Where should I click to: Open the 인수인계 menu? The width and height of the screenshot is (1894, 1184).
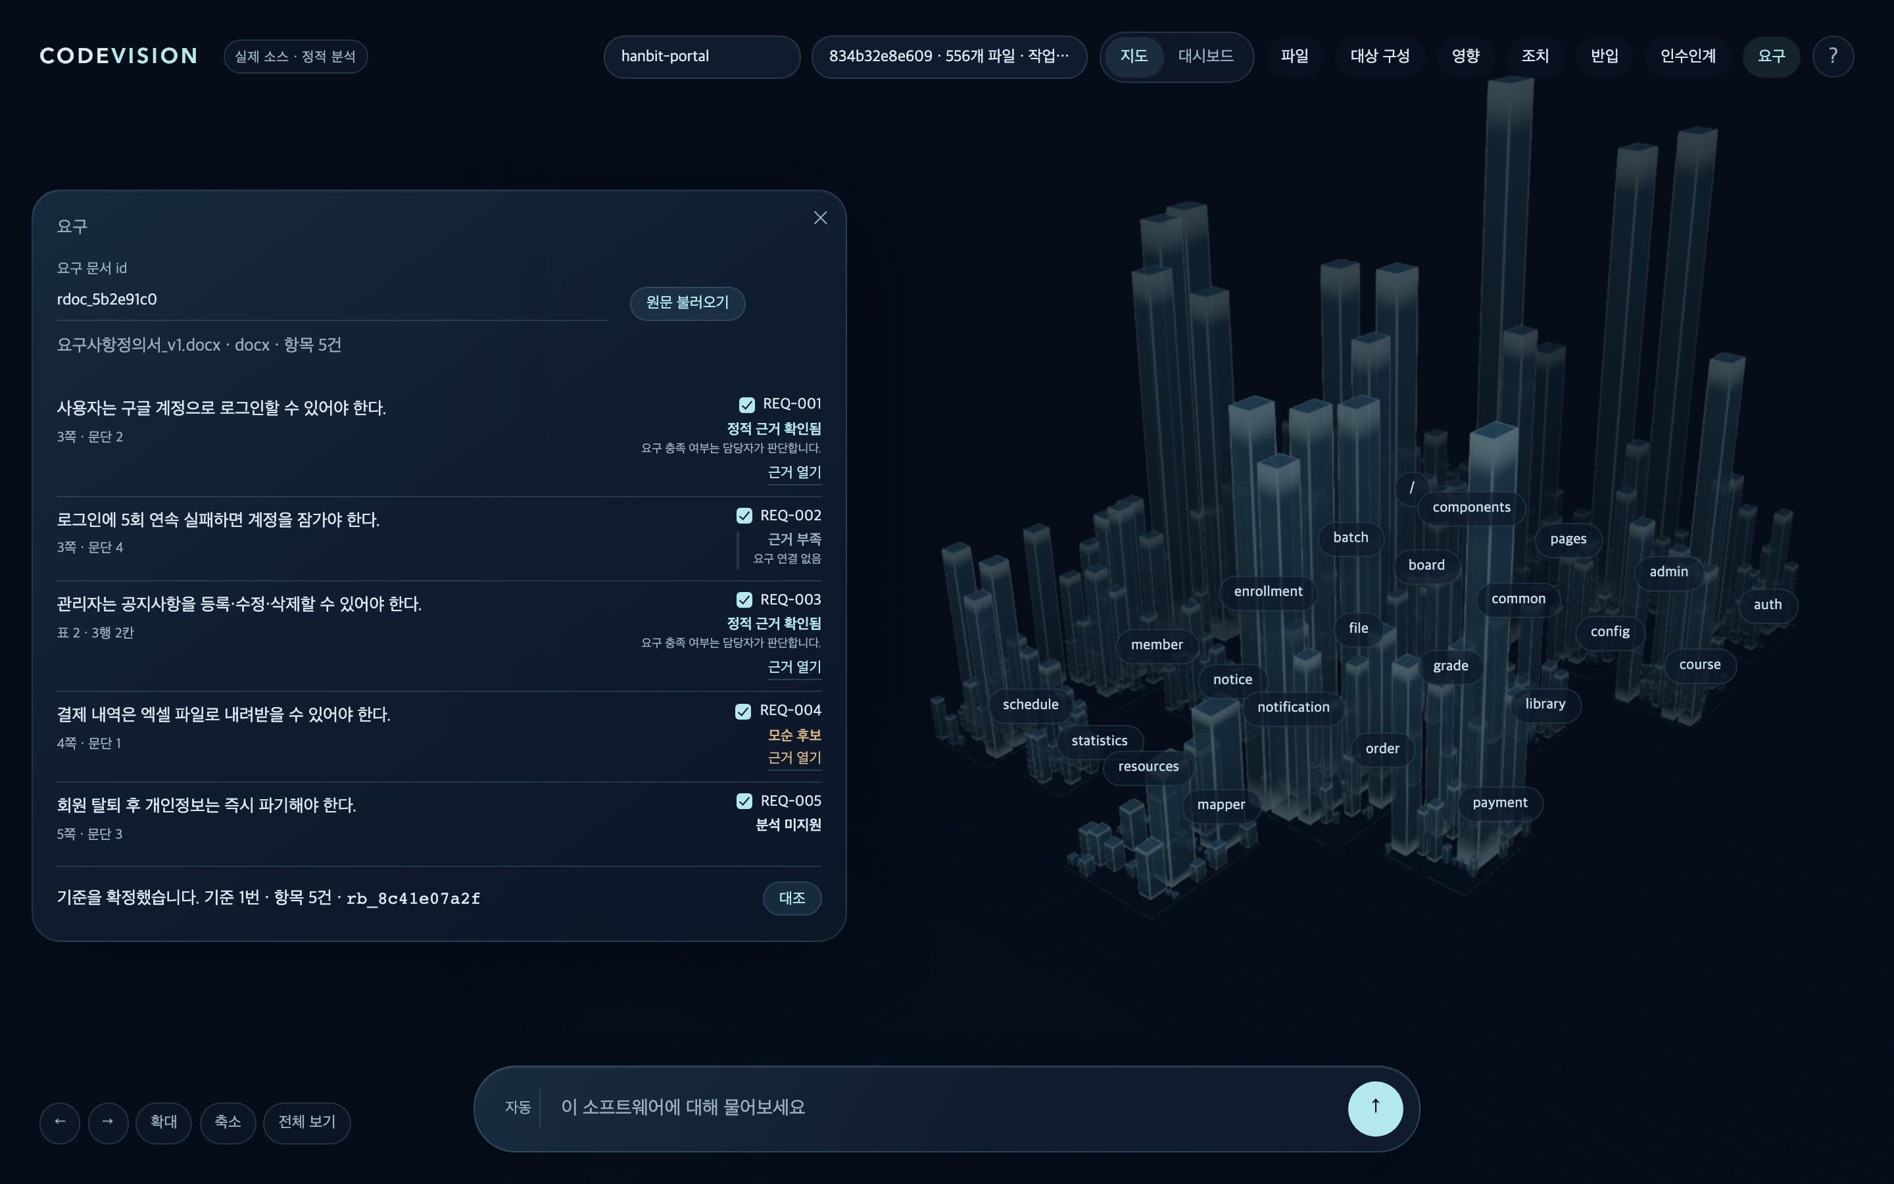pos(1688,57)
